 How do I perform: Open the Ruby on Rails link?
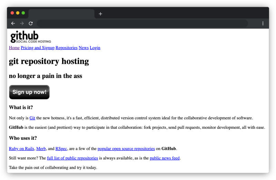[x=21, y=149]
